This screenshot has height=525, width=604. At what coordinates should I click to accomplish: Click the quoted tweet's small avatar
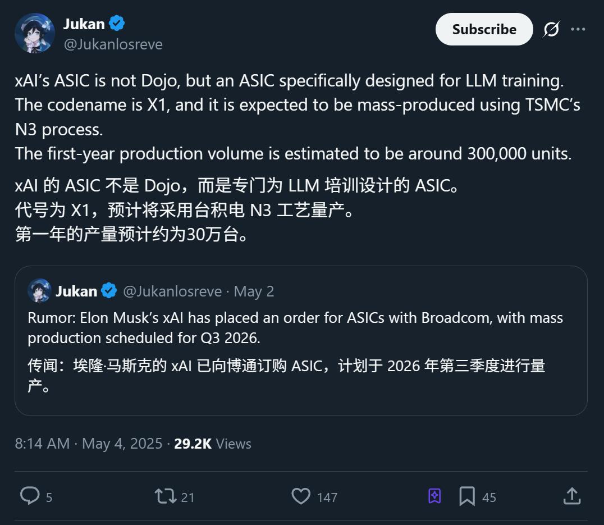point(39,291)
